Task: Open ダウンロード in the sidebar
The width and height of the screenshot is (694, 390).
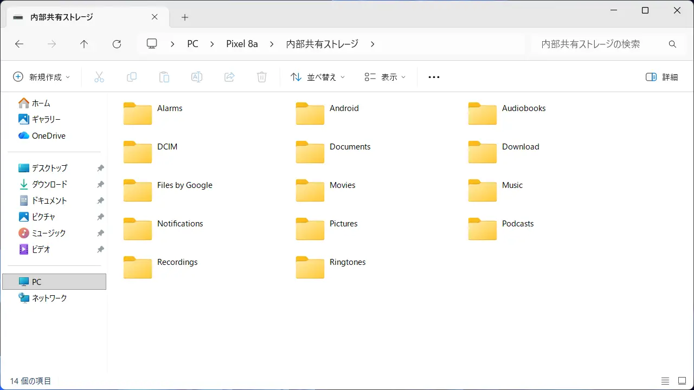Action: coord(49,185)
